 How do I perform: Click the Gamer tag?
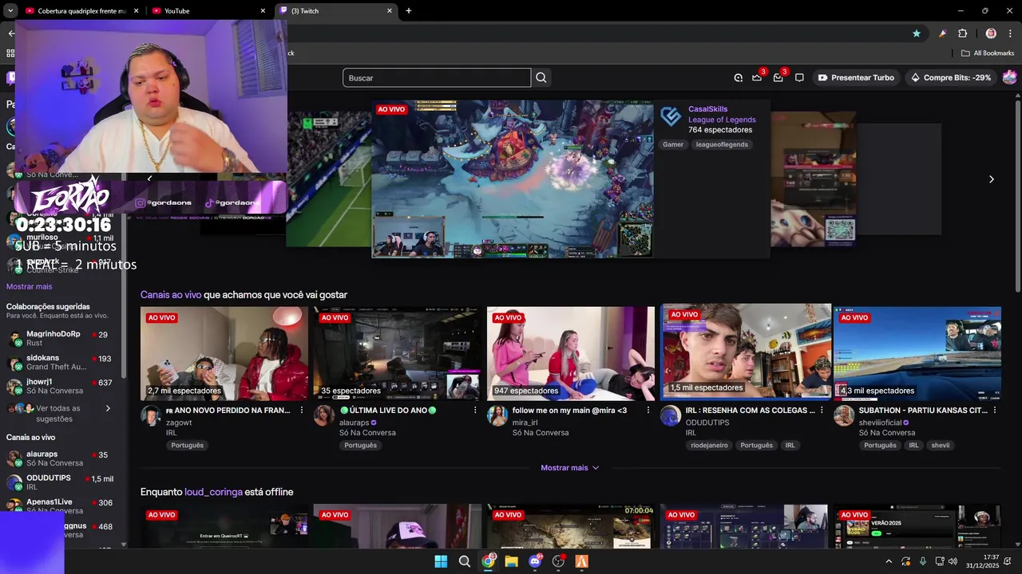[673, 144]
